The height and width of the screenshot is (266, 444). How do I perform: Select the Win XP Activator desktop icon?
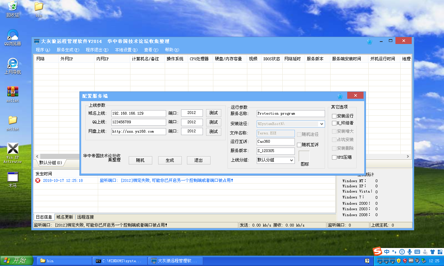12,153
